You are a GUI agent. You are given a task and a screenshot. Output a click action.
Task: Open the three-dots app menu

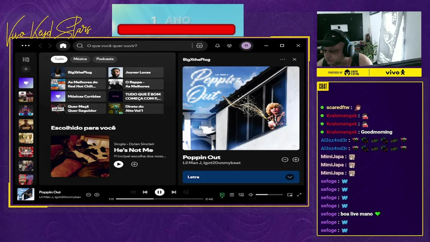click(26, 46)
